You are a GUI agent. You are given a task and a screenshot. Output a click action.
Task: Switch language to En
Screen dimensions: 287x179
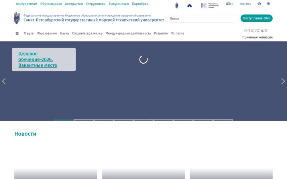pyautogui.click(x=230, y=4)
